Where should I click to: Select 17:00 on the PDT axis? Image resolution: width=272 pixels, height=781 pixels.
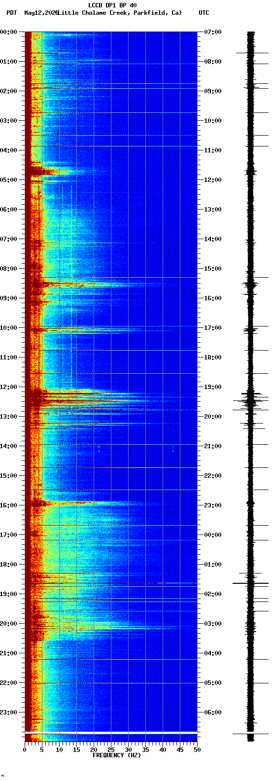[9, 535]
